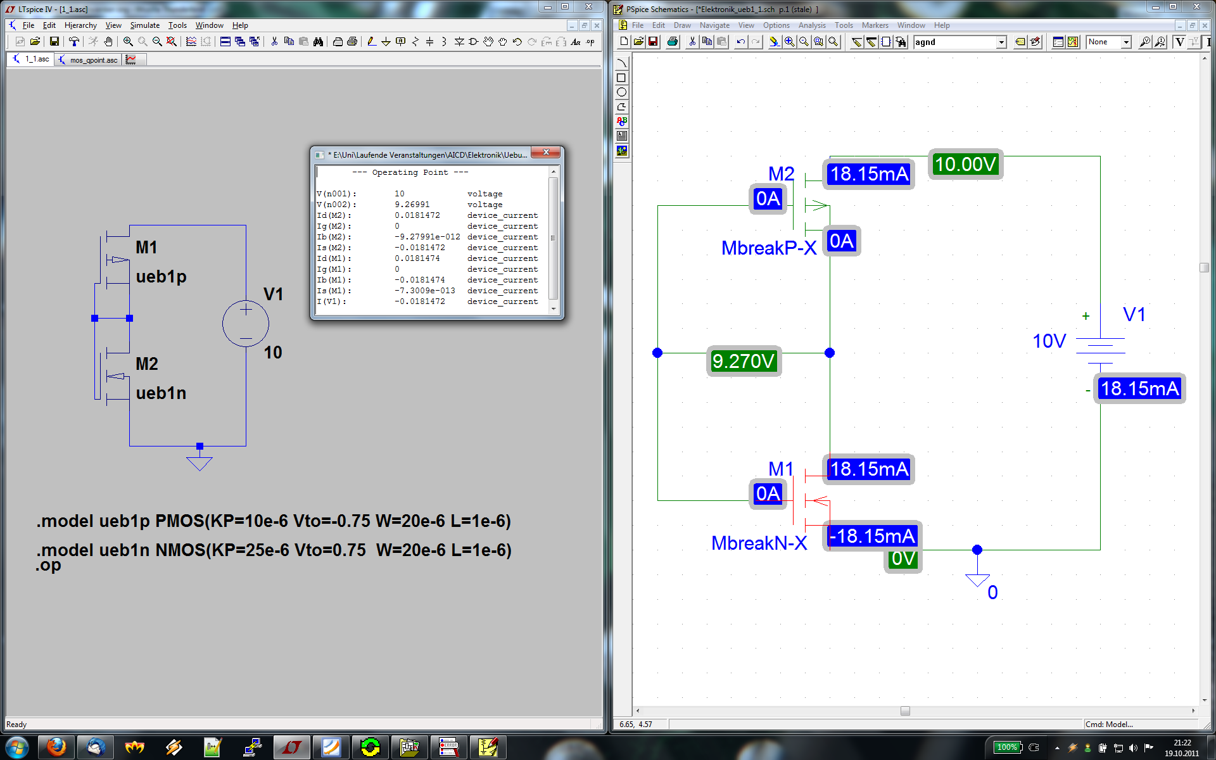Click the LTspice icon in the taskbar
This screenshot has height=760, width=1216.
[x=291, y=747]
